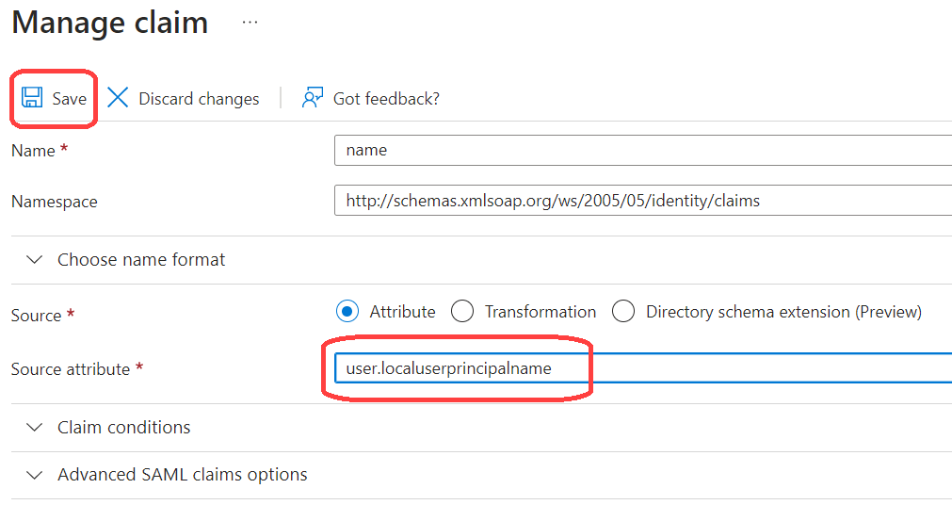Click the Discard changes text
Screen dimensions: 952x521
199,99
